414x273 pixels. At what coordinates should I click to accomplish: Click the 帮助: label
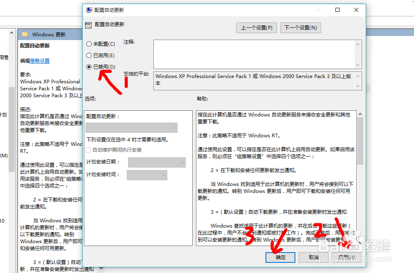202,99
